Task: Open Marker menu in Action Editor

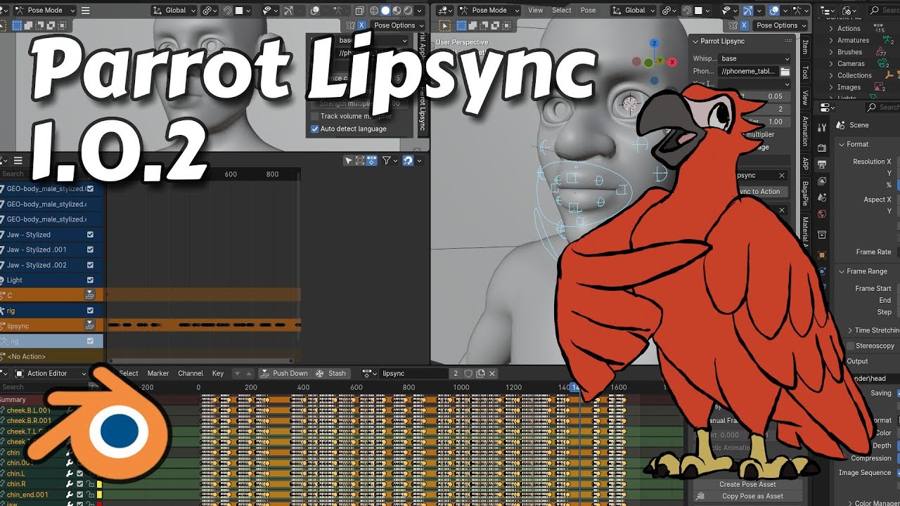Action: [158, 373]
